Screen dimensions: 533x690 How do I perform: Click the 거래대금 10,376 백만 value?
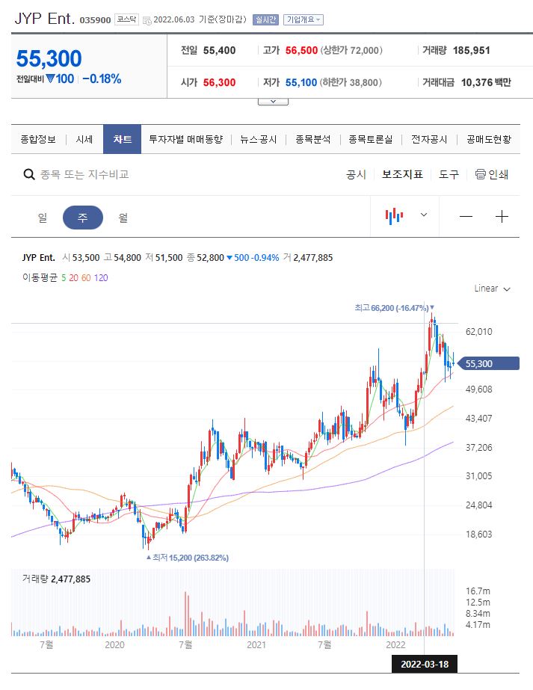tap(486, 82)
